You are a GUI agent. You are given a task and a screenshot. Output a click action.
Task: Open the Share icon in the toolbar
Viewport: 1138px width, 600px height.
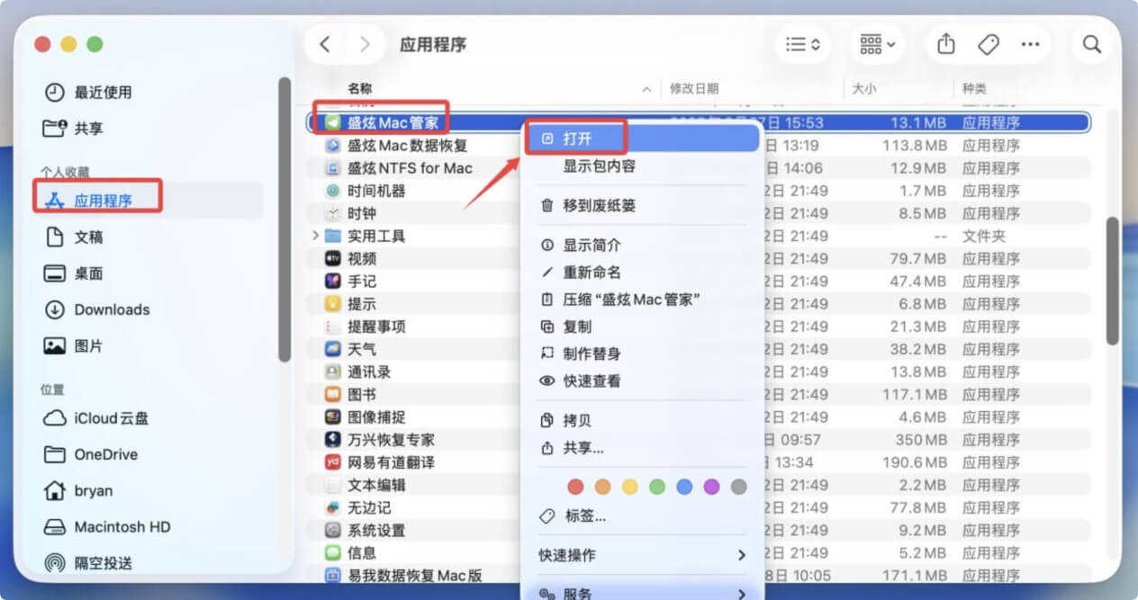click(944, 43)
